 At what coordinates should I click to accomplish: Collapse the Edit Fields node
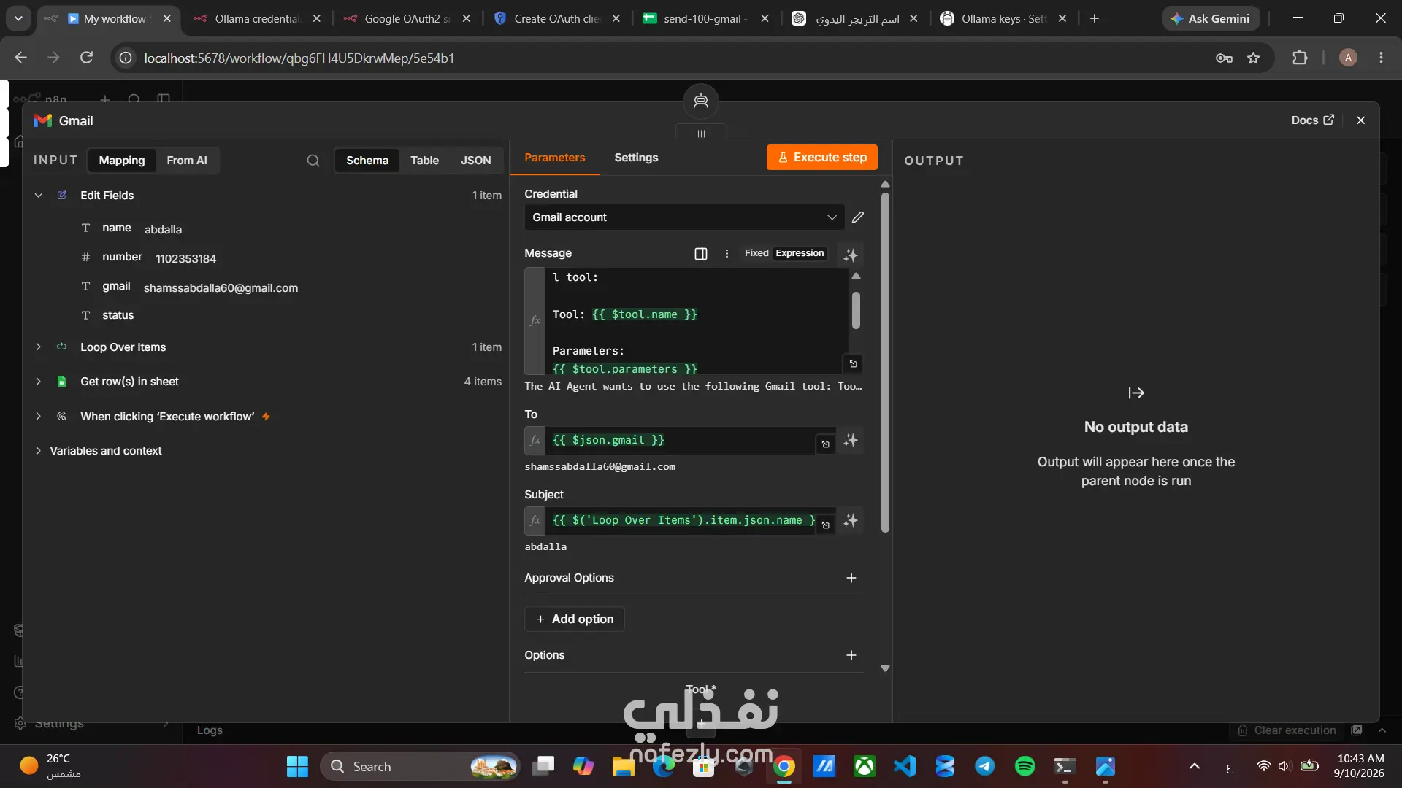coord(39,196)
